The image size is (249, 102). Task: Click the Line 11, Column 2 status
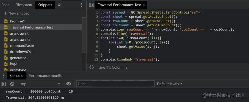click(x=113, y=67)
